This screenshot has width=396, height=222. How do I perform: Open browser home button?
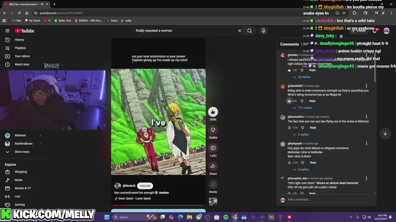point(27,13)
